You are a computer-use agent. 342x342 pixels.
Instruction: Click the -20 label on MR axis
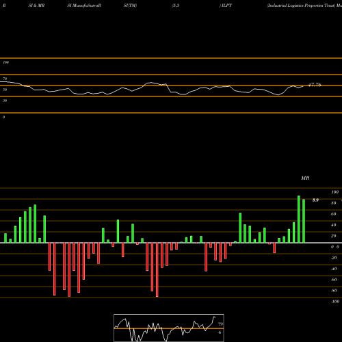click(x=334, y=258)
